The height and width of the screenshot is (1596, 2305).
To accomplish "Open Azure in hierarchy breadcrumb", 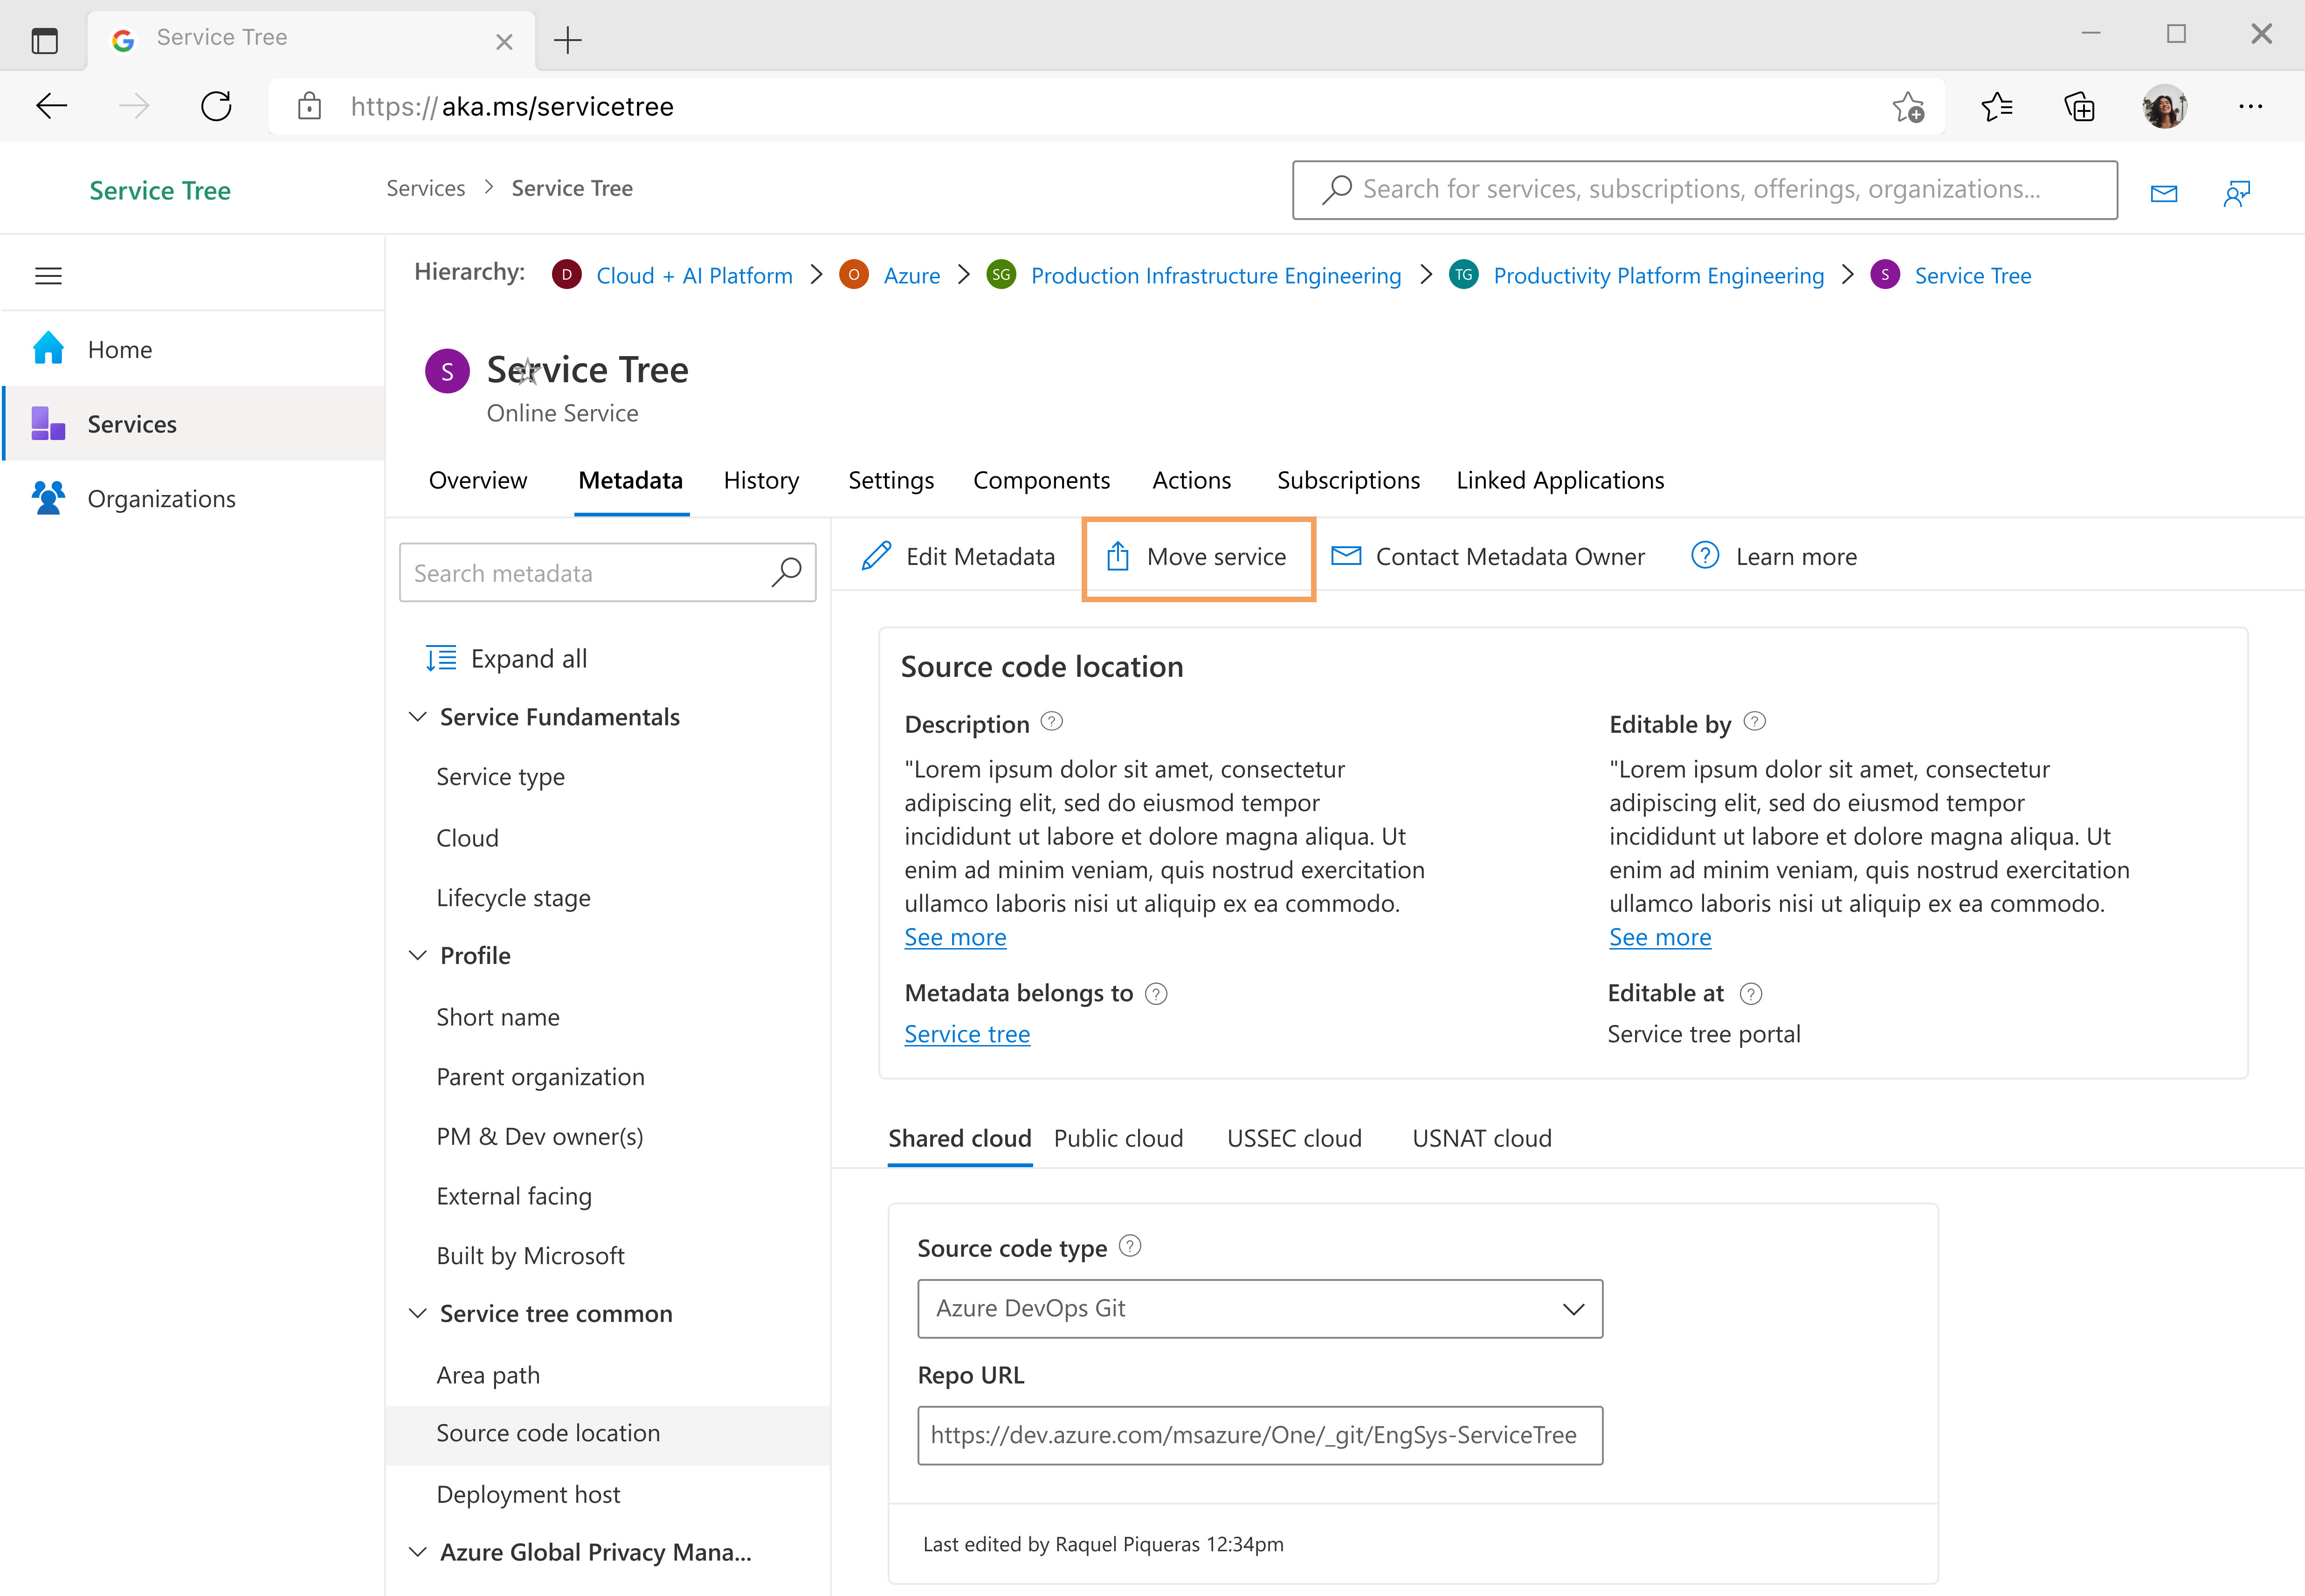I will [912, 275].
